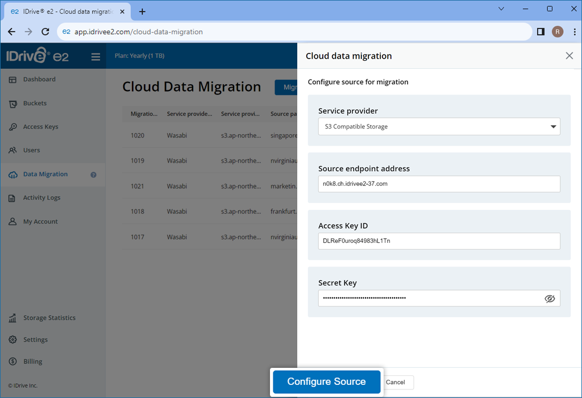Viewport: 582px width, 398px height.
Task: Open browser side panel icon
Action: (x=541, y=32)
